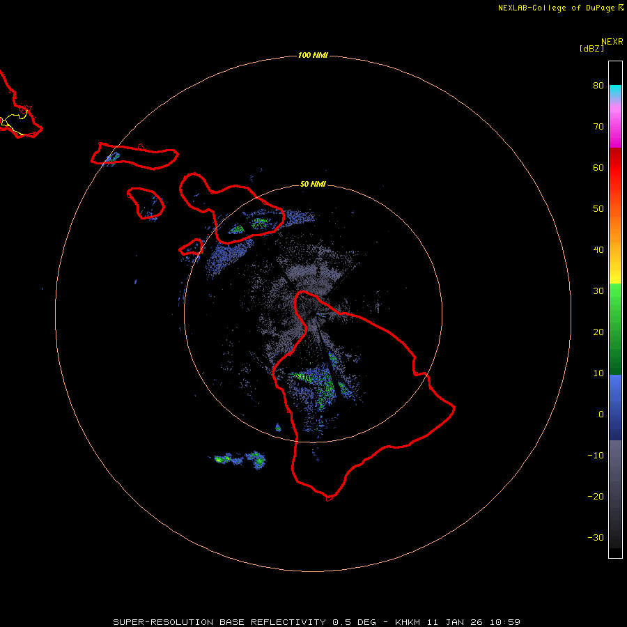Viewport: 627px width, 627px height.
Task: Click the 20 value on the dBZ scale
Action: 598,332
